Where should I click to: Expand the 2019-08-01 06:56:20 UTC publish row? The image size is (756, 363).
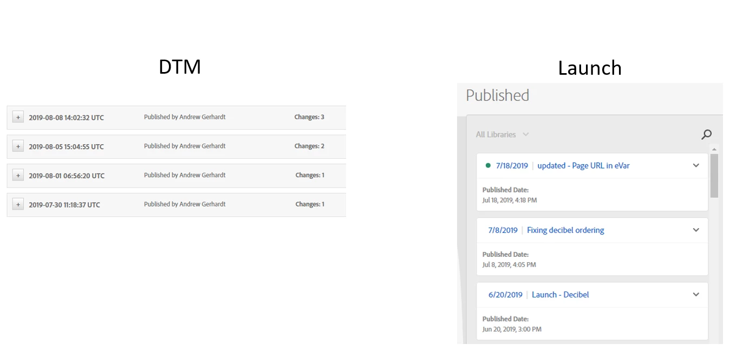pyautogui.click(x=18, y=176)
